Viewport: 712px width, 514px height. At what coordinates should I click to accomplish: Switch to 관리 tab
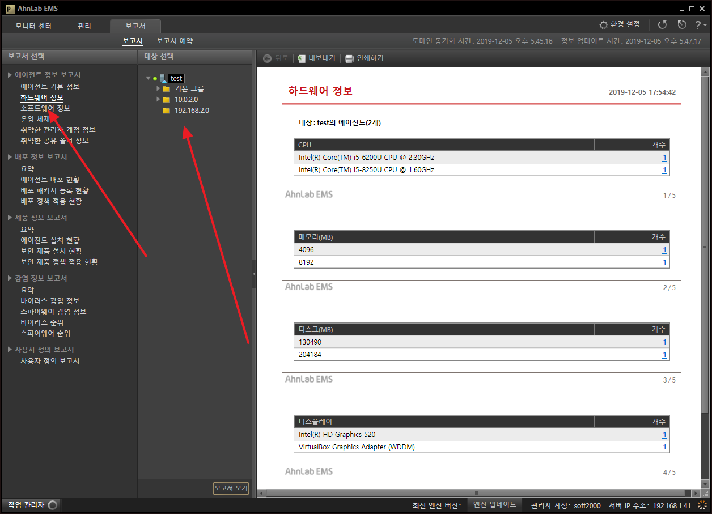coord(84,26)
